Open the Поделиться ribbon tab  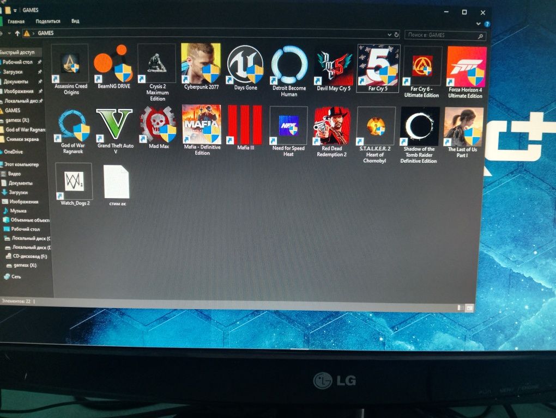48,21
